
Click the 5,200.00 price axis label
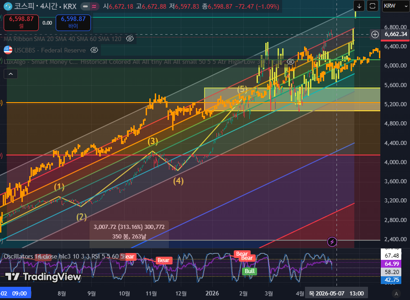click(395, 104)
